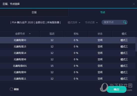
Task: Select node 北美电信601
Action: click(x=68, y=66)
